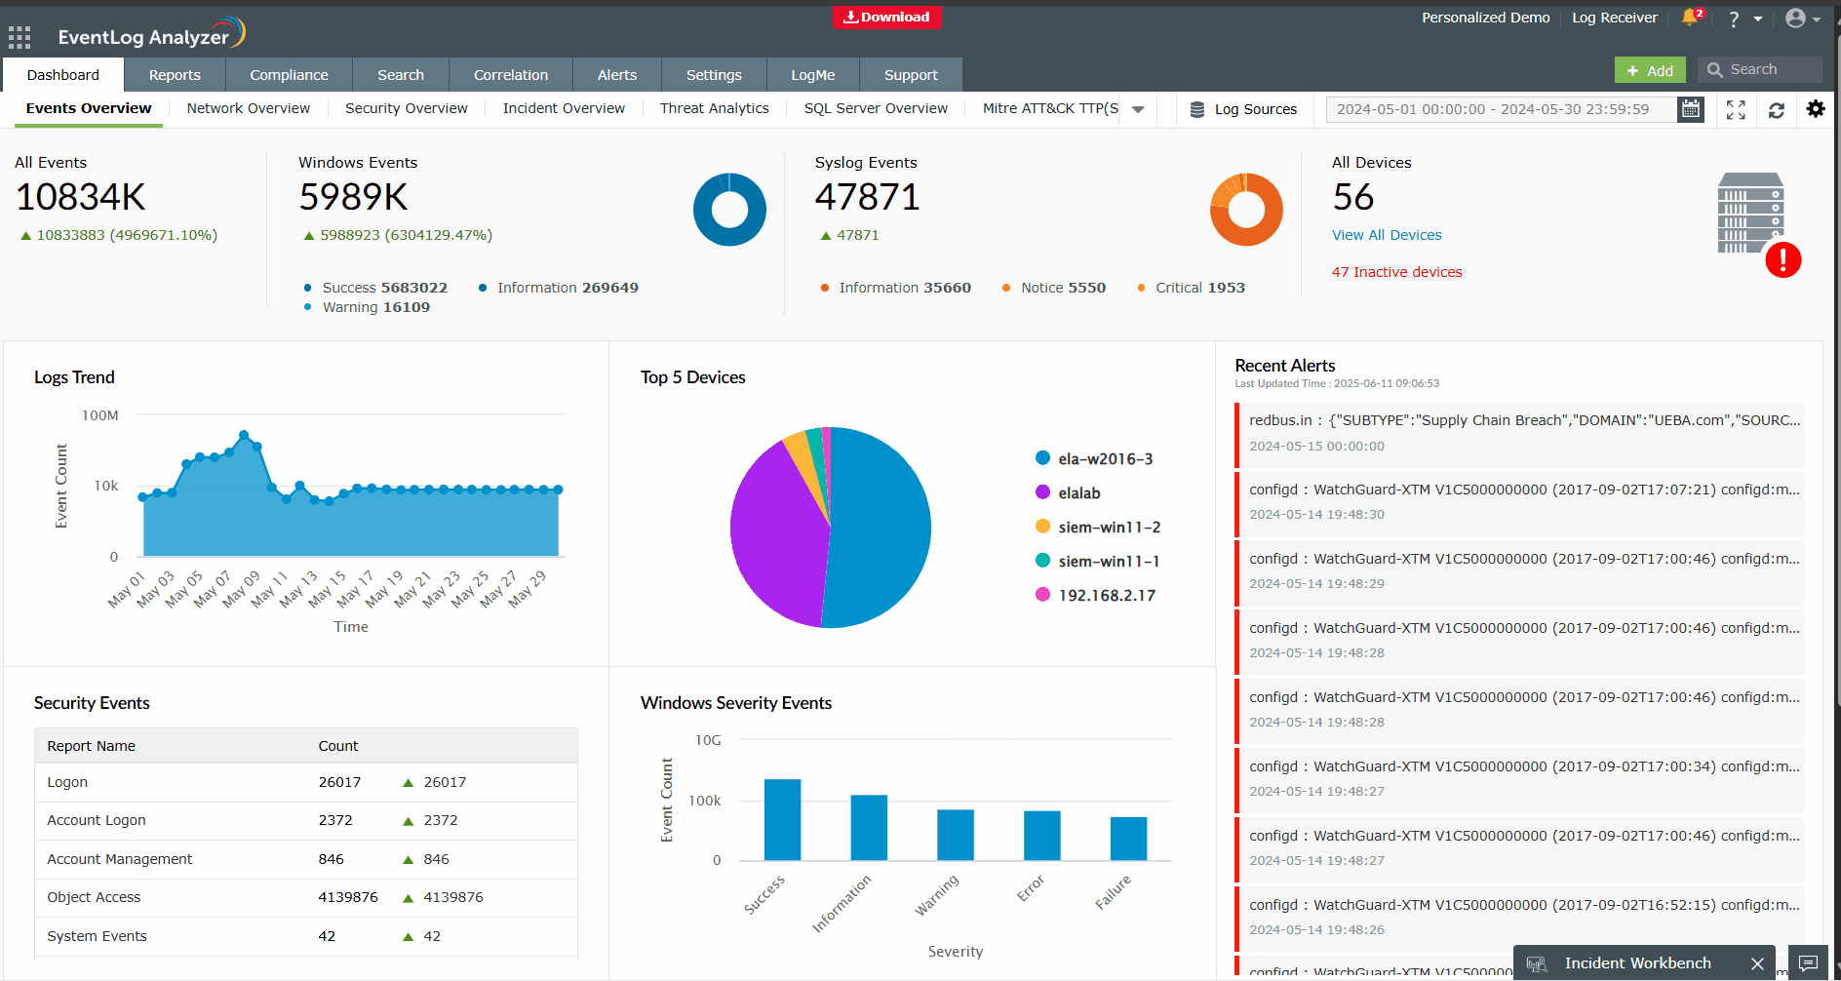The image size is (1841, 981).
Task: Open the help question mark icon
Action: pos(1734,19)
